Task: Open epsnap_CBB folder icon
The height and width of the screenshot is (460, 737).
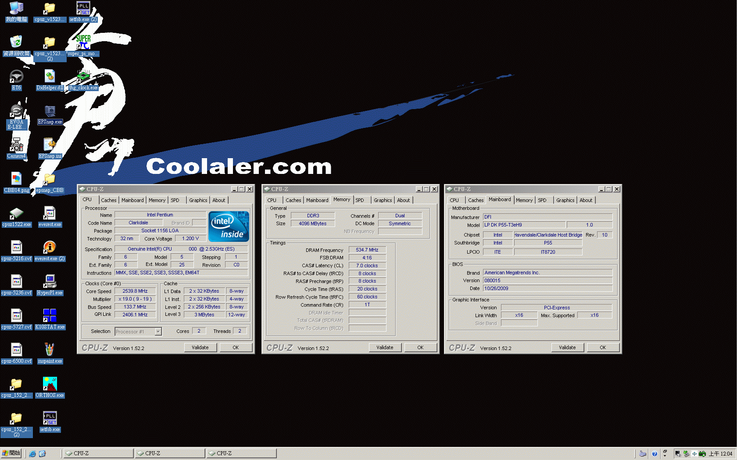Action: pyautogui.click(x=50, y=183)
